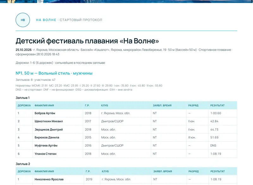Click 'NT' entry time in Бобров row

(155, 113)
